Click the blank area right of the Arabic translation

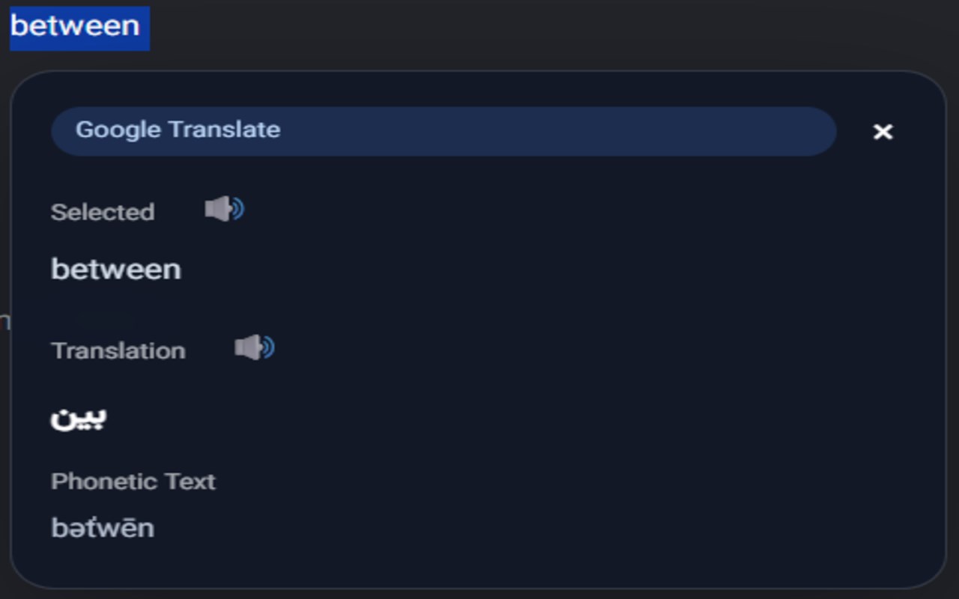click(487, 418)
